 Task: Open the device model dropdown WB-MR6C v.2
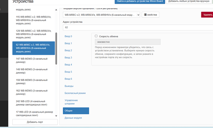101,15
